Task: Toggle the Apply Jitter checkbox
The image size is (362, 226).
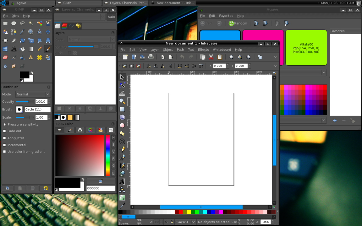Action: click(x=4, y=138)
